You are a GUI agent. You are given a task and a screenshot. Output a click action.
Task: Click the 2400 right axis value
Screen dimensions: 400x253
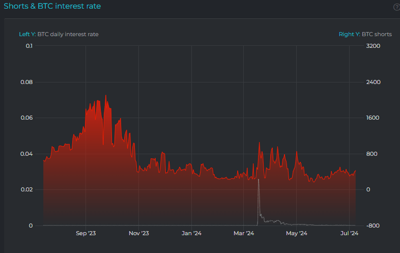(x=373, y=82)
